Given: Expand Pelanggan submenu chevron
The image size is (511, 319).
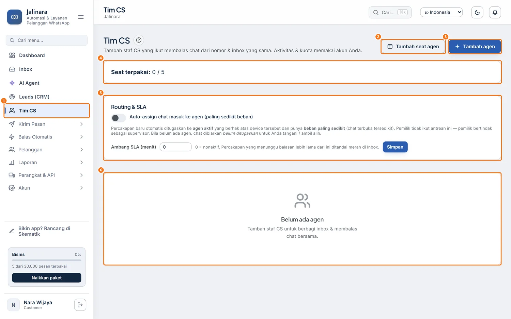Looking at the screenshot, I should [x=81, y=150].
